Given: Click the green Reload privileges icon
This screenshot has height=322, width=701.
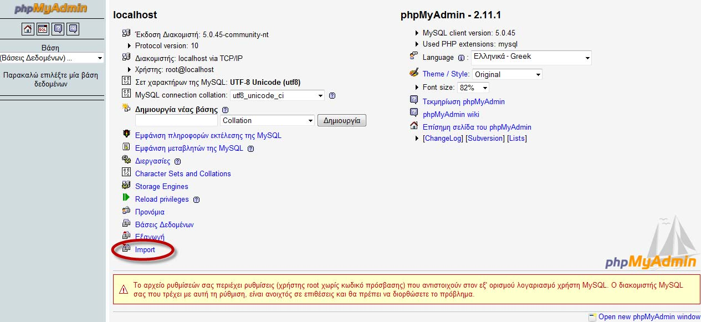Looking at the screenshot, I should click(x=126, y=198).
